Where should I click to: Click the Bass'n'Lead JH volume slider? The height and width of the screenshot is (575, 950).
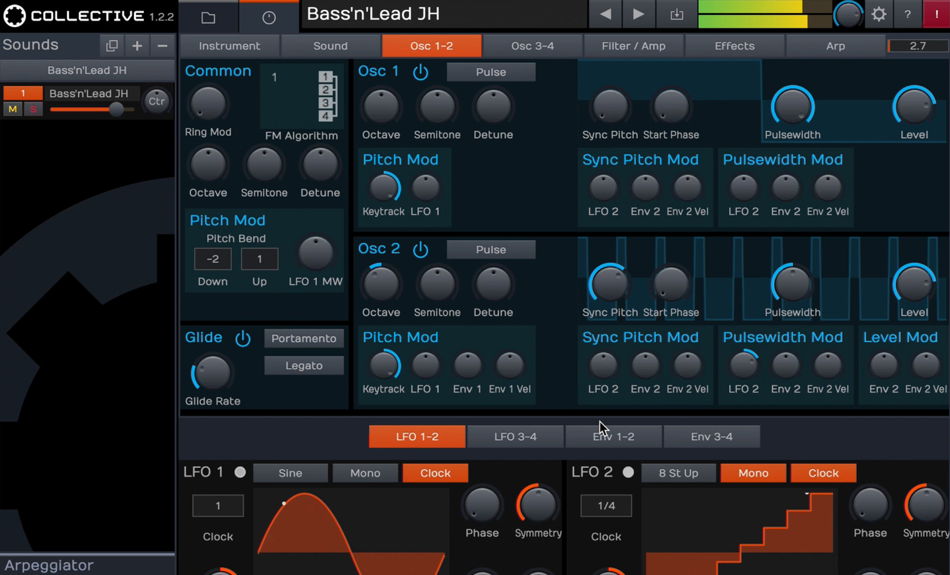point(116,109)
